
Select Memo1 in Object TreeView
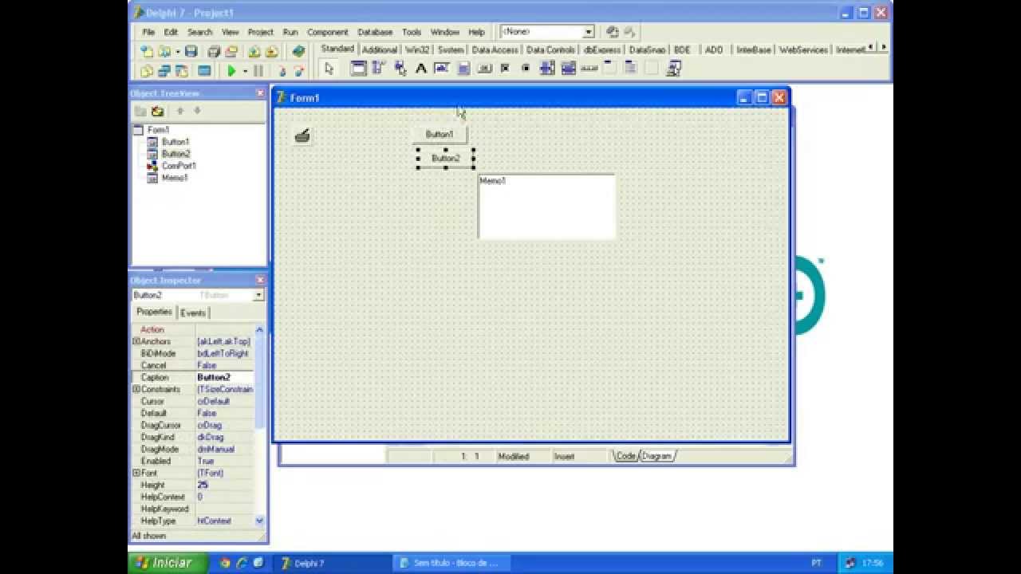[x=175, y=178]
